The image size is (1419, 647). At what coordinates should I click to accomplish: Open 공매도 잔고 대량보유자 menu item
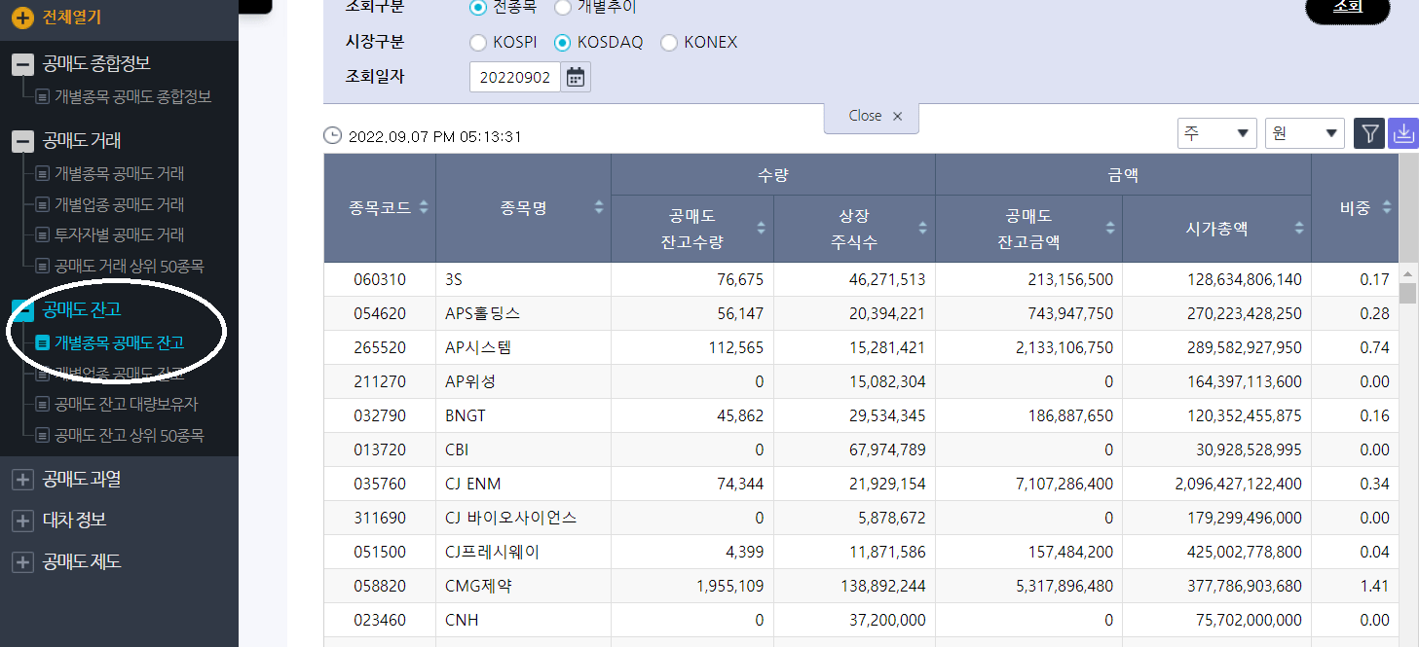[127, 404]
